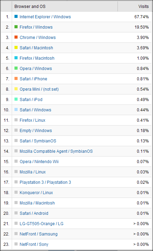This screenshot has width=153, height=251.
Task: Open the Firefox / Windows entry
Action: pos(36,27)
